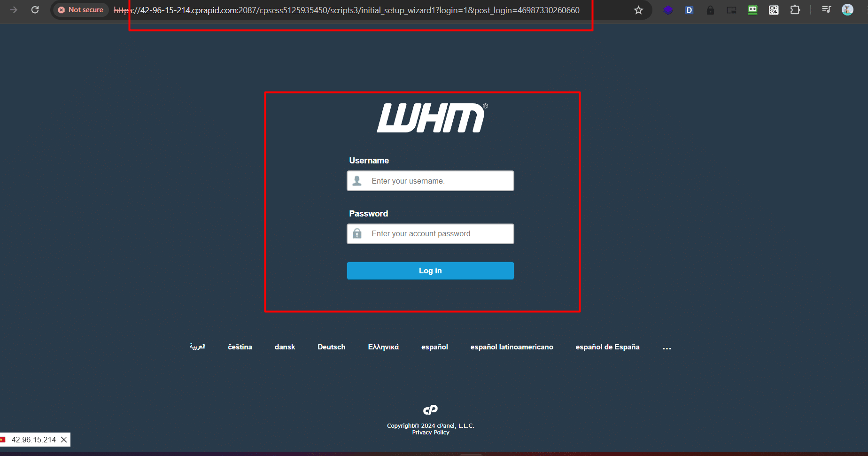
Task: Click the green robot extension icon
Action: (752, 9)
